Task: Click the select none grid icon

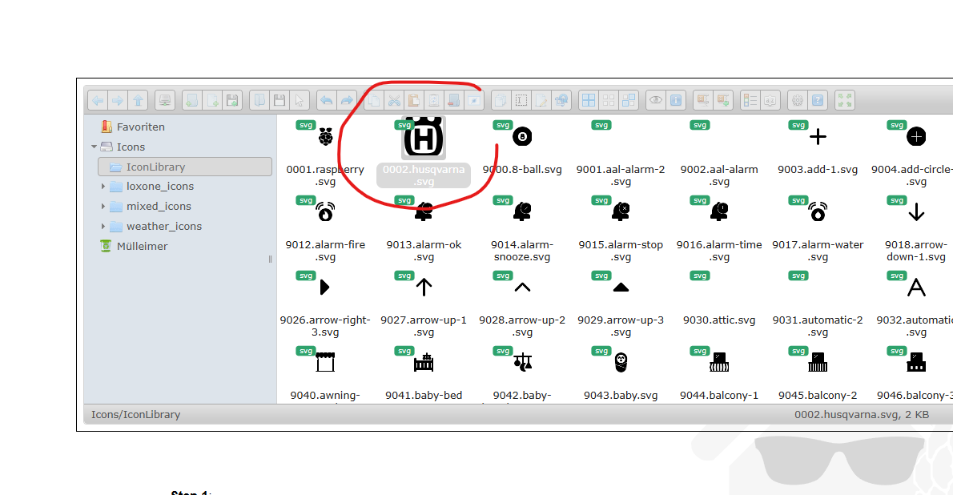Action: [609, 100]
